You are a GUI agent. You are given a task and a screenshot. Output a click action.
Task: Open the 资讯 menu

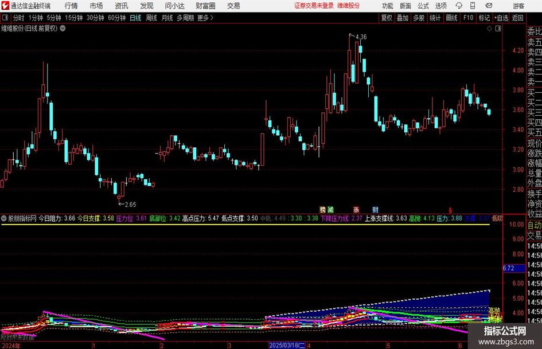[x=122, y=6]
